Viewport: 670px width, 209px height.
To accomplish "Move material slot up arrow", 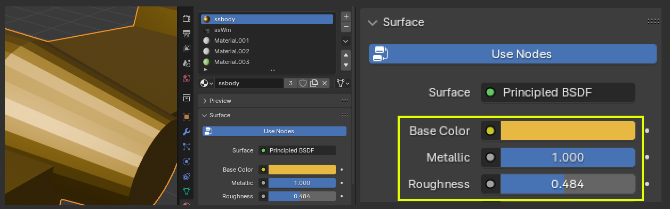I will [346, 55].
